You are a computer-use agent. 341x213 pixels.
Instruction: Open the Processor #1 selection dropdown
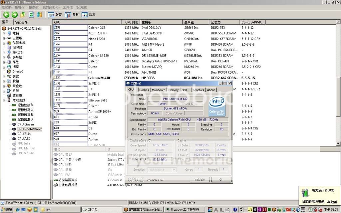(162, 170)
